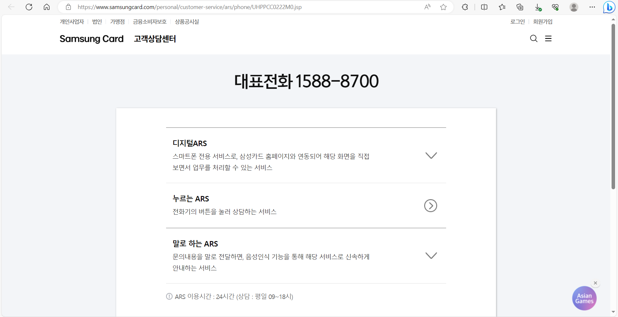The image size is (618, 317).
Task: Click 전화기의 버튼을 눌러 상담하는 서비스 description
Action: [x=225, y=212]
